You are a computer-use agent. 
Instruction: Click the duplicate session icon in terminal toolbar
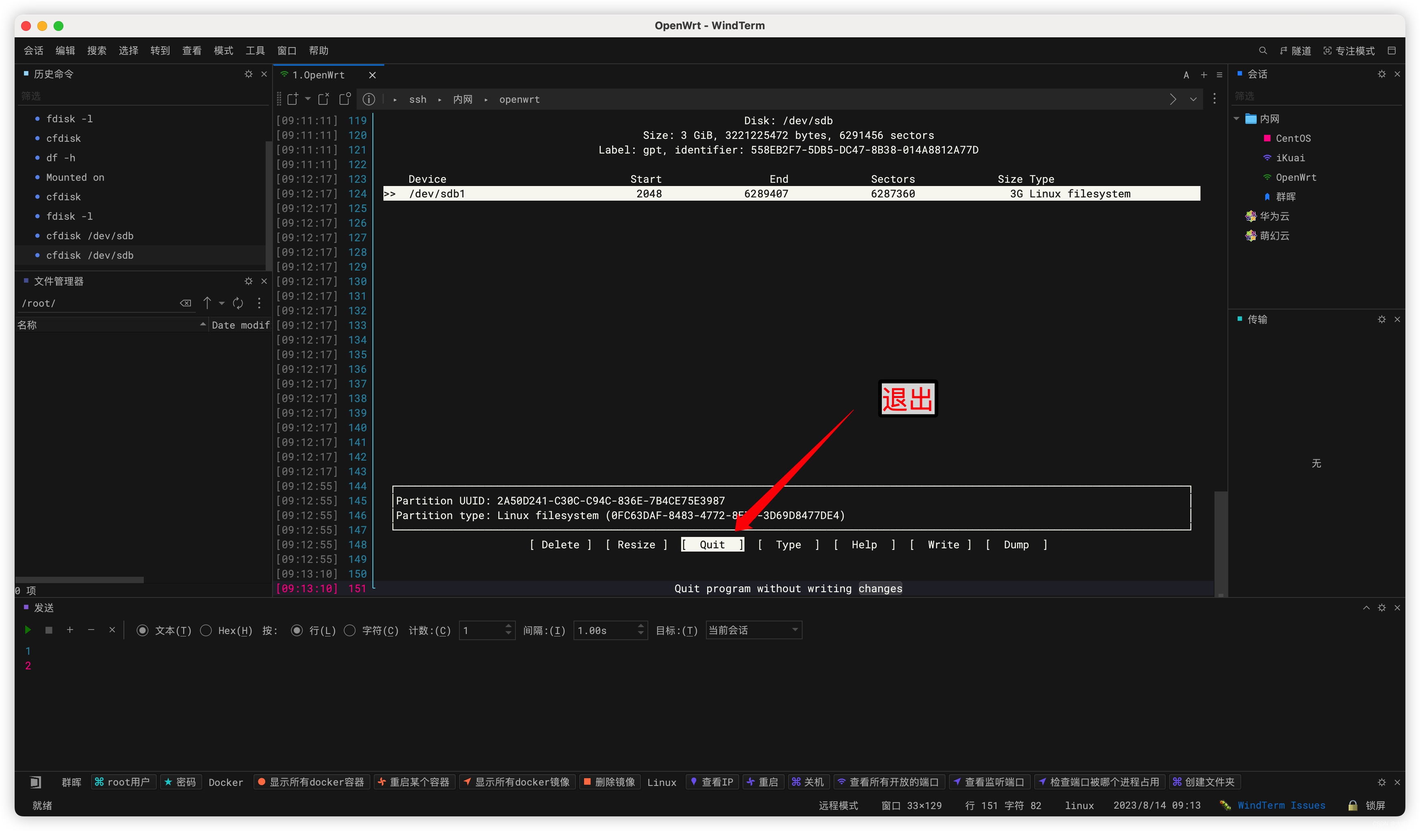[345, 99]
